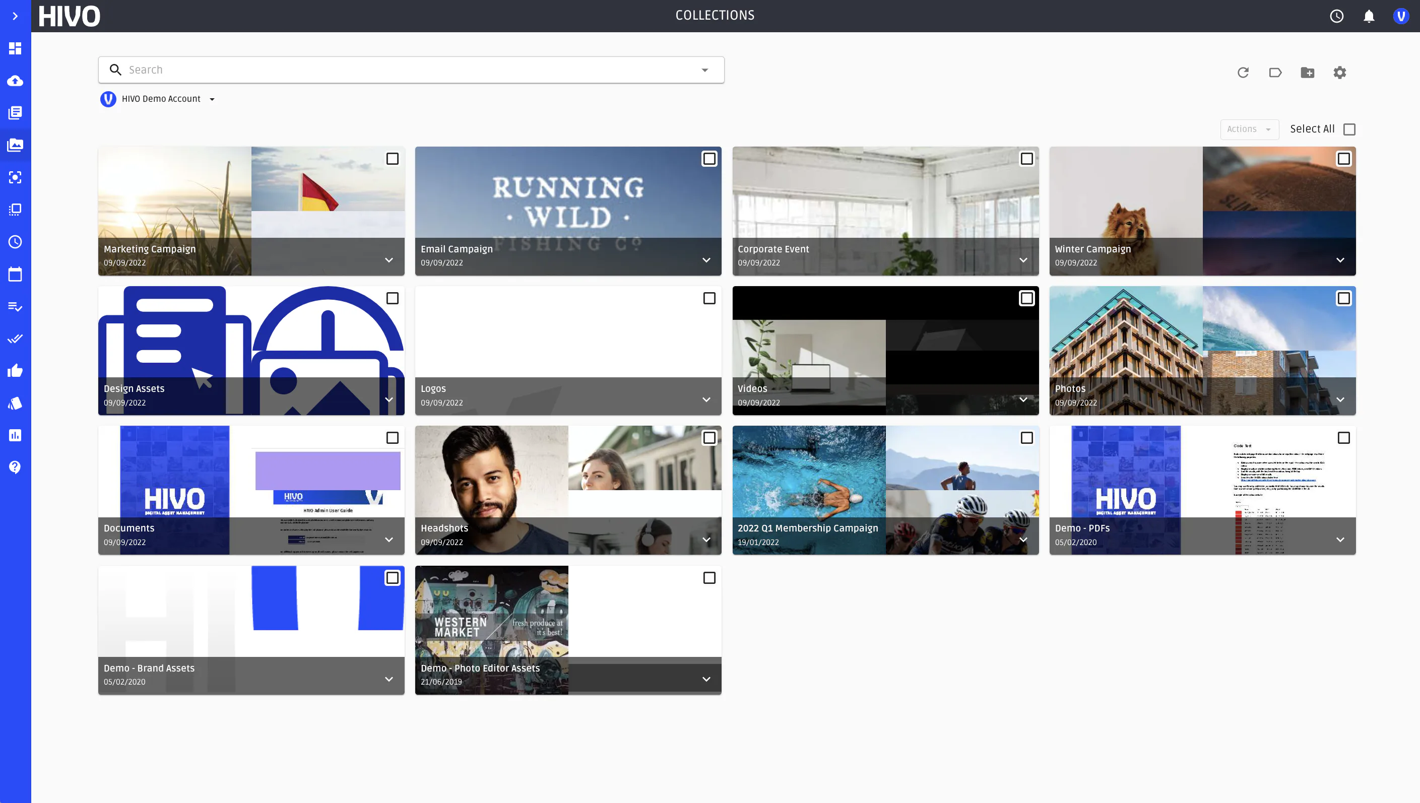Click the COLLECTIONS page title
Viewport: 1420px width, 803px height.
715,16
